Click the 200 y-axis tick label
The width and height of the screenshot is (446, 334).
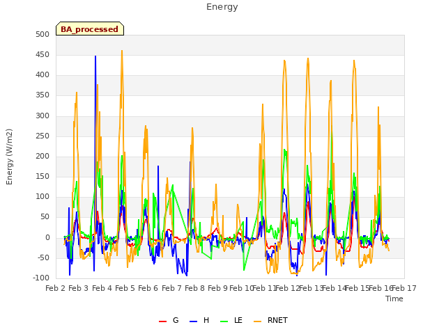43,156
